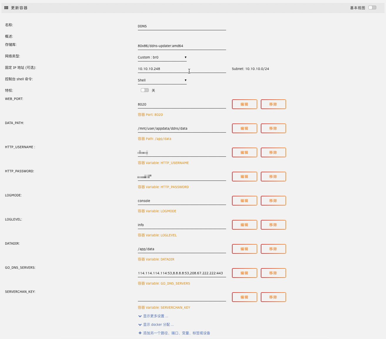Click 移除 button for HTTP_USERNAME

click(273, 152)
